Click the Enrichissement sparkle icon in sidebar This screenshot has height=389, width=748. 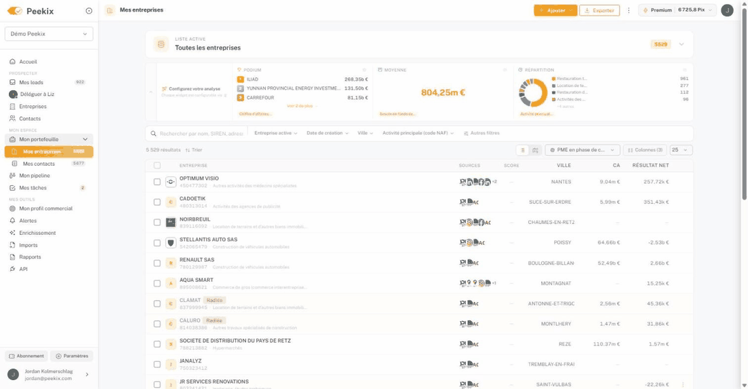pyautogui.click(x=12, y=233)
